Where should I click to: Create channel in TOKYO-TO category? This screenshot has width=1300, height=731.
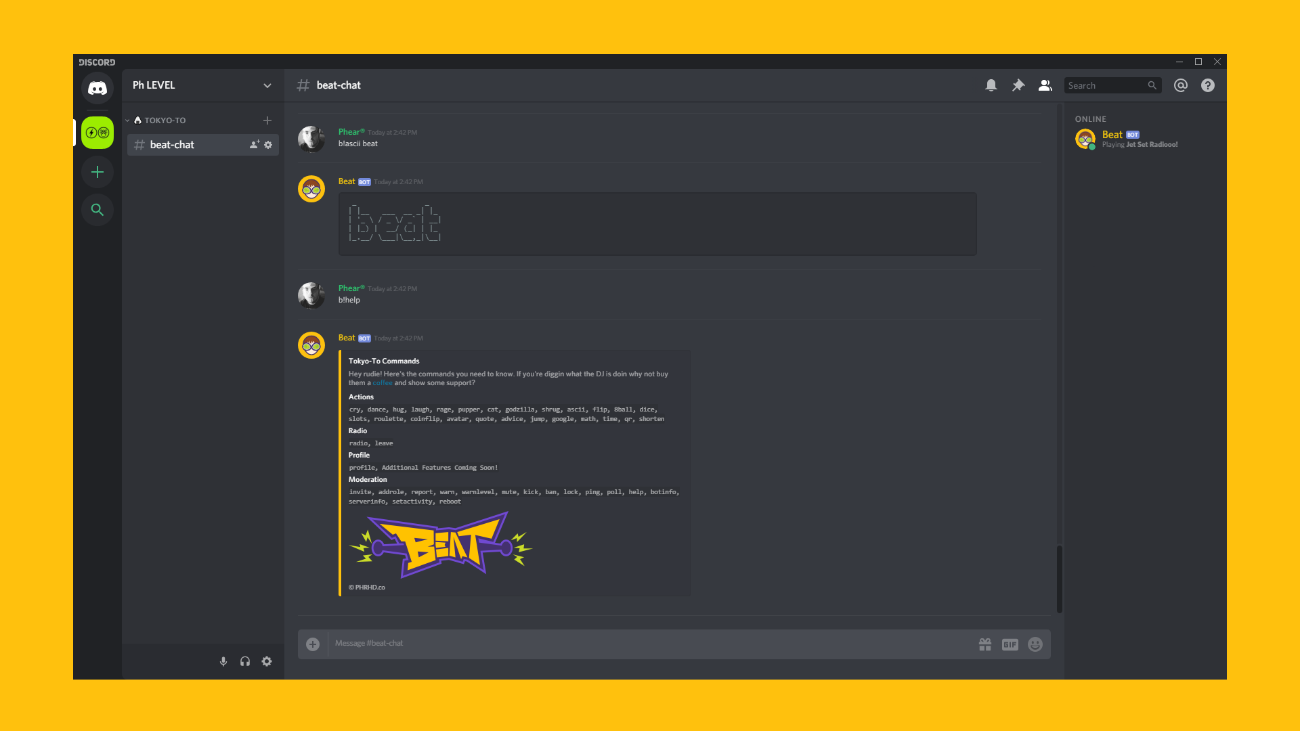(267, 120)
